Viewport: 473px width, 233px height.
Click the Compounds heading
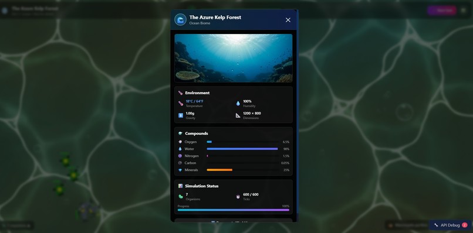coord(197,133)
